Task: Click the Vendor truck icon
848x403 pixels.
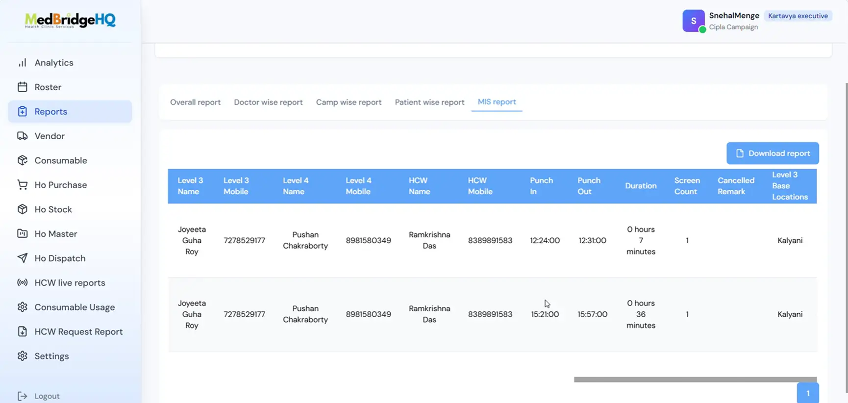Action: click(x=23, y=136)
